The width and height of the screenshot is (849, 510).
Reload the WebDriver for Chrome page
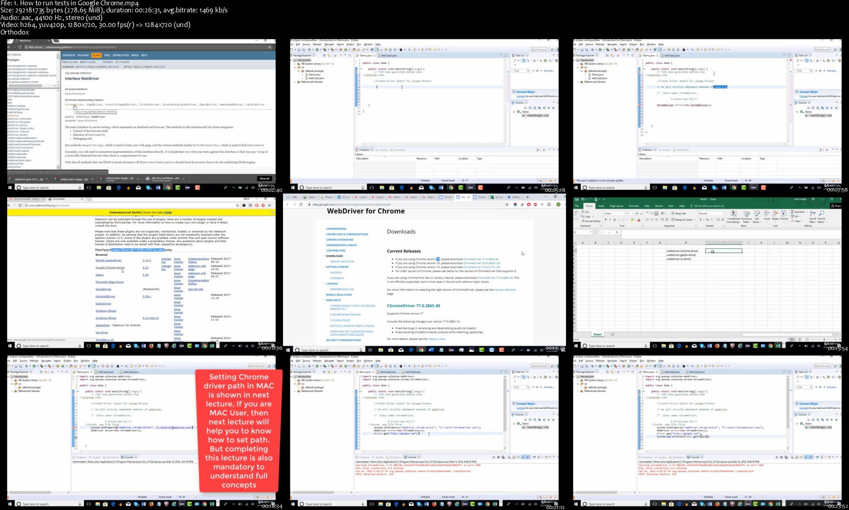(x=301, y=205)
